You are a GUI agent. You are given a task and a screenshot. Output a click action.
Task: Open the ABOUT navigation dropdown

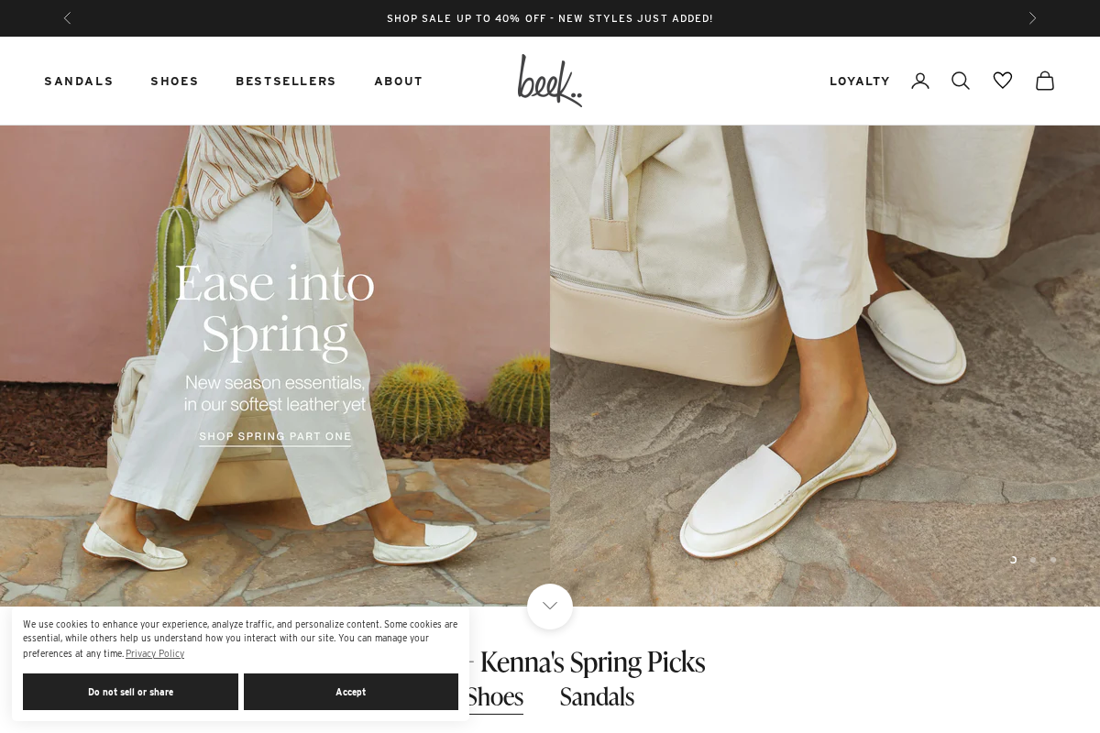click(399, 81)
